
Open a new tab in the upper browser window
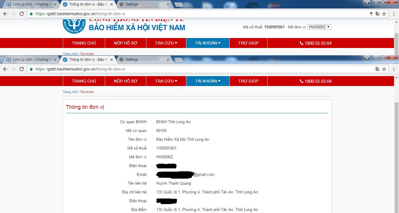click(x=179, y=4)
